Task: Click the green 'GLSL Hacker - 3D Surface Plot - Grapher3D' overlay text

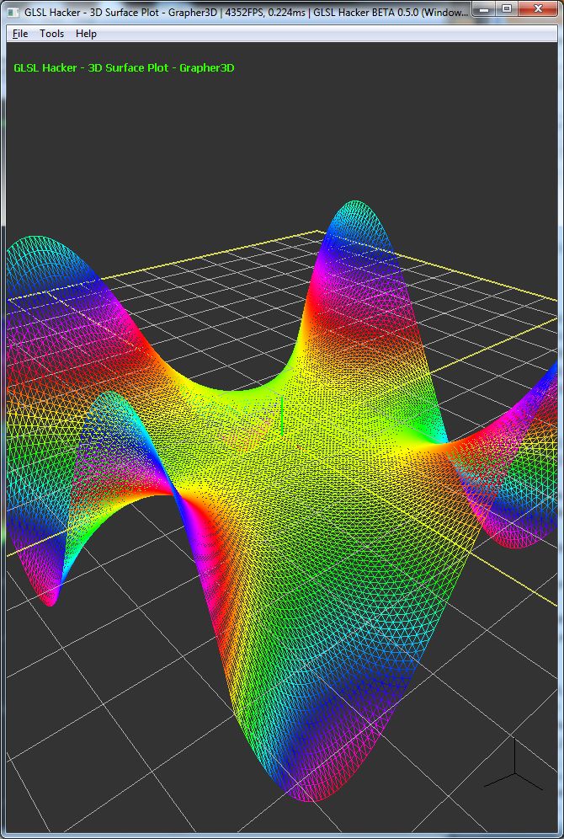Action: tap(124, 68)
